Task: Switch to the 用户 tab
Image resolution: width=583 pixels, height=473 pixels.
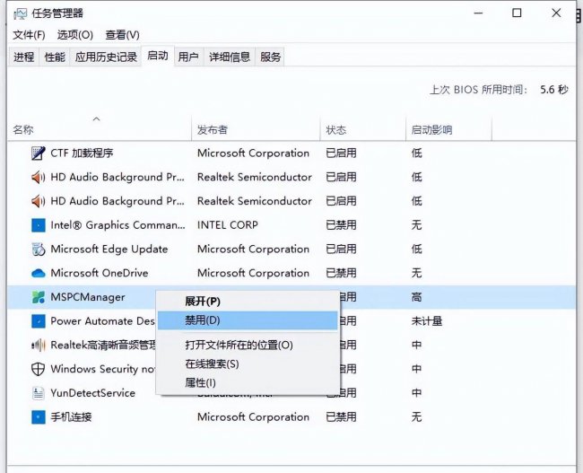Action: pos(188,57)
